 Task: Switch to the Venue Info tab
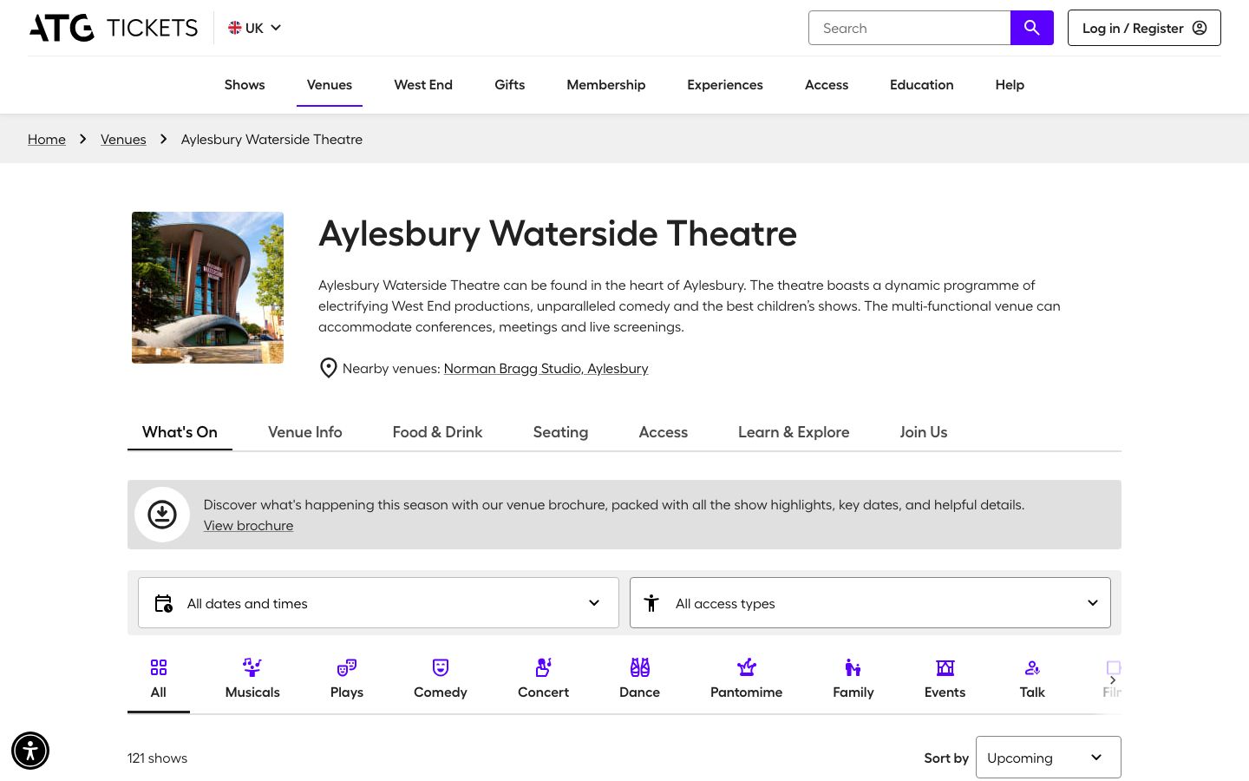click(305, 432)
